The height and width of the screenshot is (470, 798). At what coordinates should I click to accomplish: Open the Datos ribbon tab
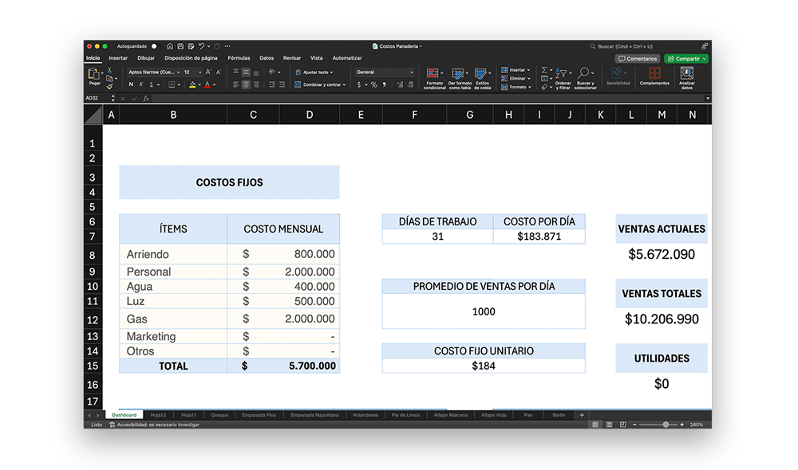click(267, 58)
